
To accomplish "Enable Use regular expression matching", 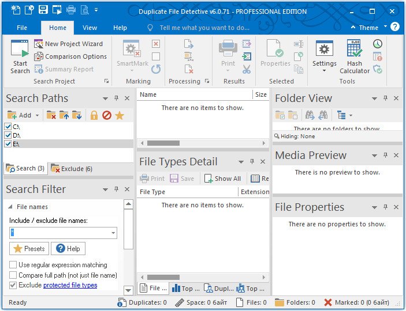I will (13, 265).
